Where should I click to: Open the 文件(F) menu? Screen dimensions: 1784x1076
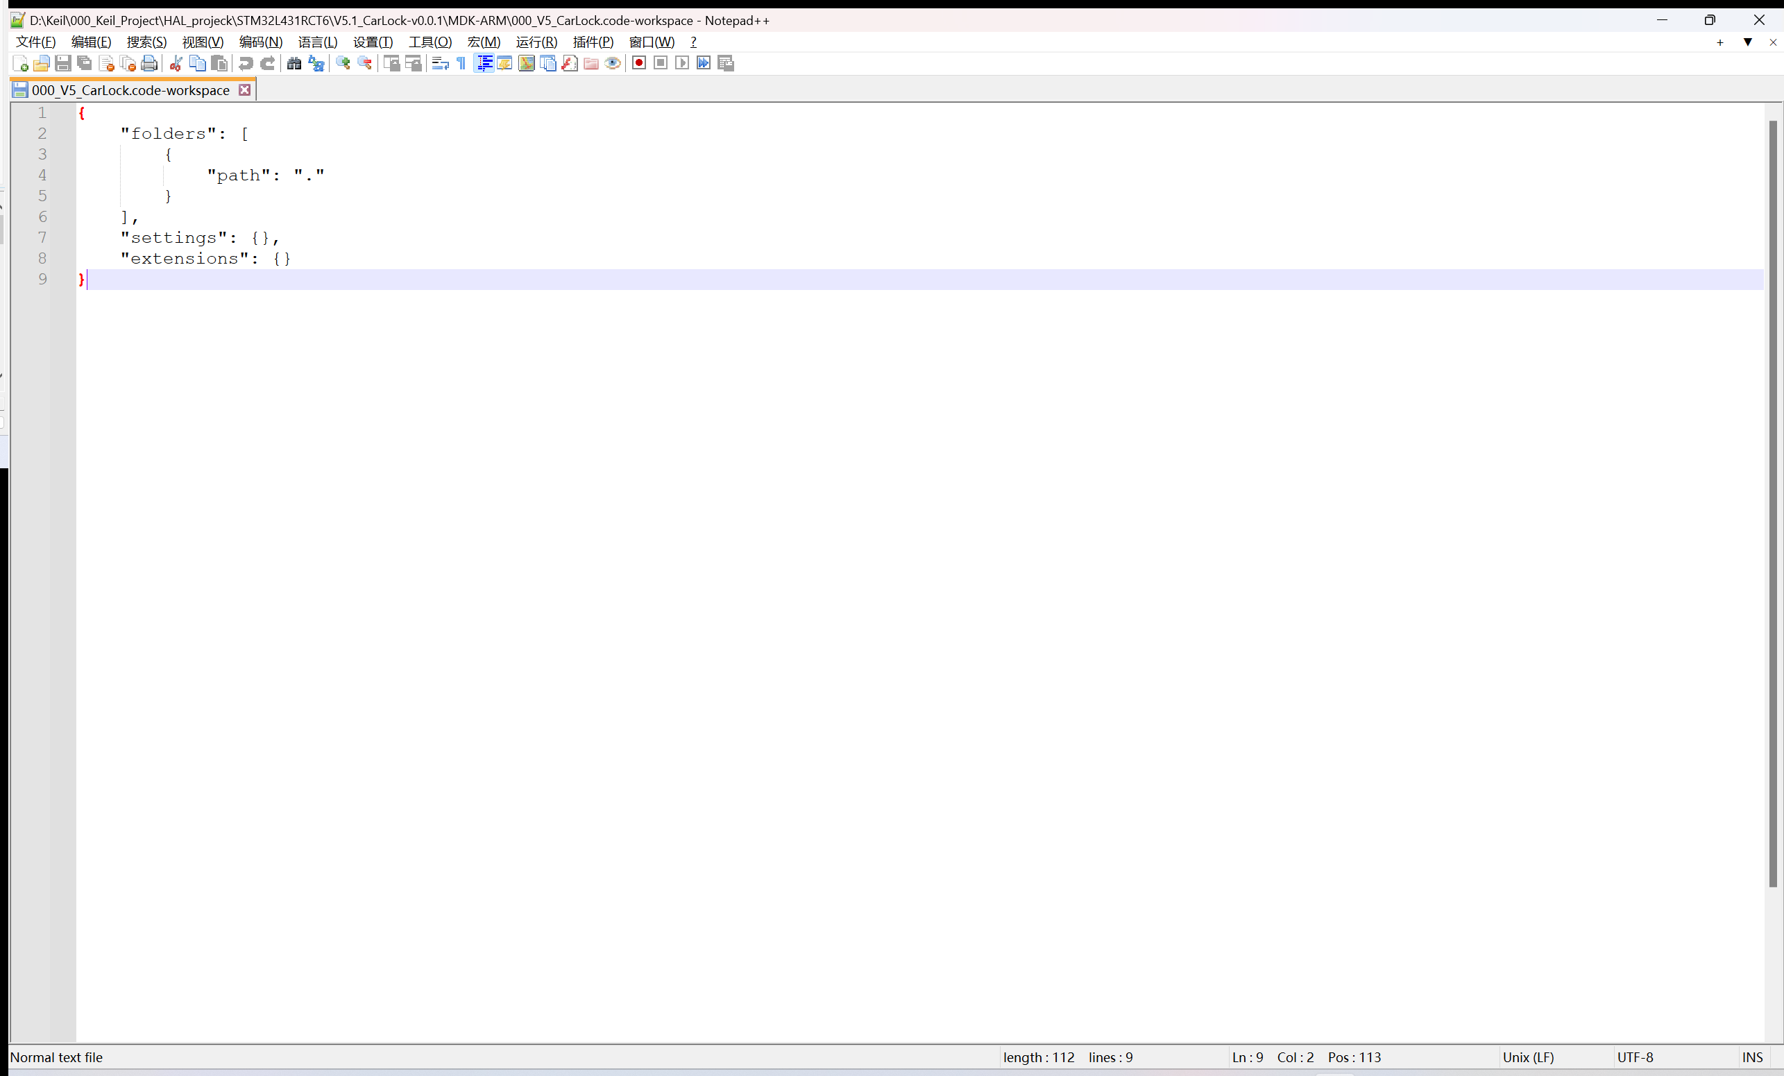tap(35, 42)
